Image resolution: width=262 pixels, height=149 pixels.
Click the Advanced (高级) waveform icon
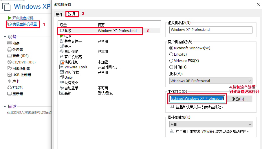pos(62,93)
